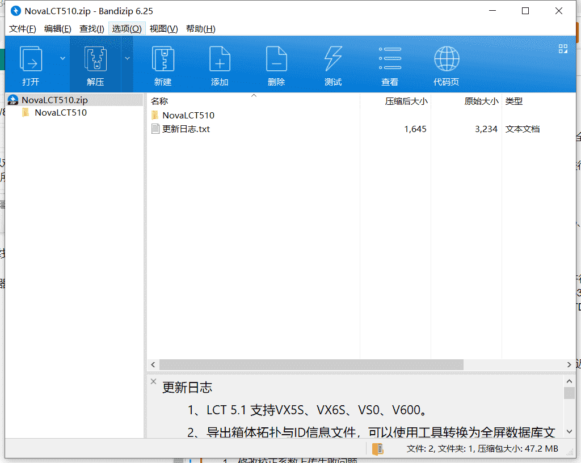The image size is (581, 463).
Task: Click preview pane scroll up arrow
Action: pyautogui.click(x=569, y=381)
